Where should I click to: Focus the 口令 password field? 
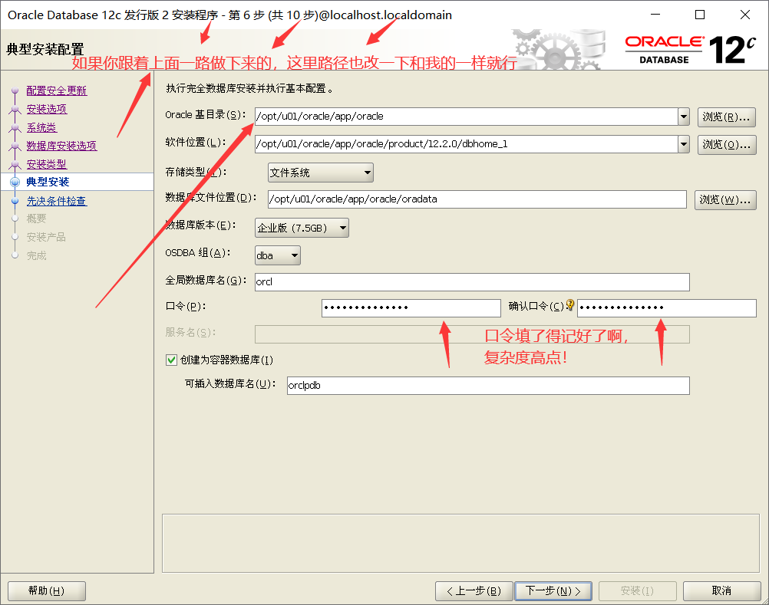coord(411,308)
